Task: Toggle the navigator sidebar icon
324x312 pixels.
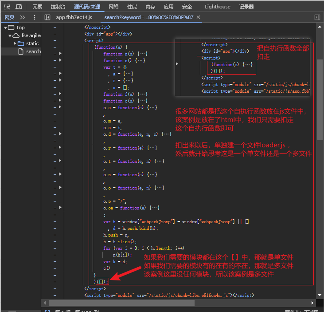Action: pyautogui.click(x=47, y=17)
